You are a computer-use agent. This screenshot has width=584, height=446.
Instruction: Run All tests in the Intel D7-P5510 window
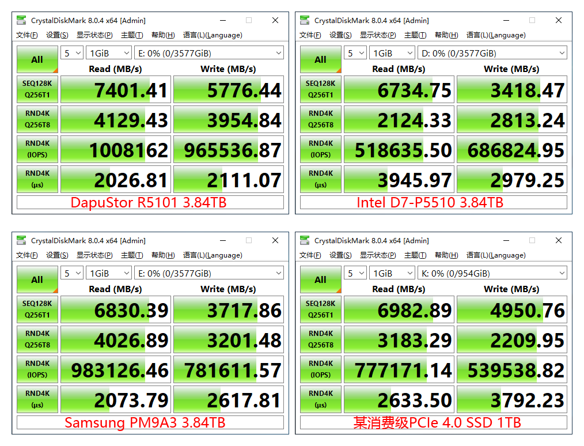321,59
